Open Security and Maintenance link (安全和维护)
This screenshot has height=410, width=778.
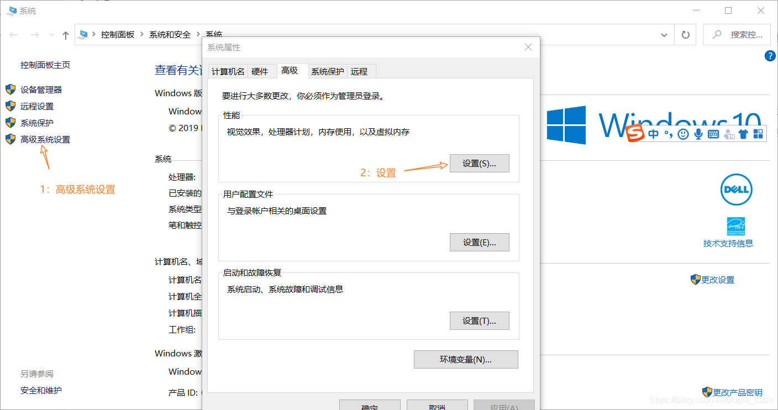41,390
